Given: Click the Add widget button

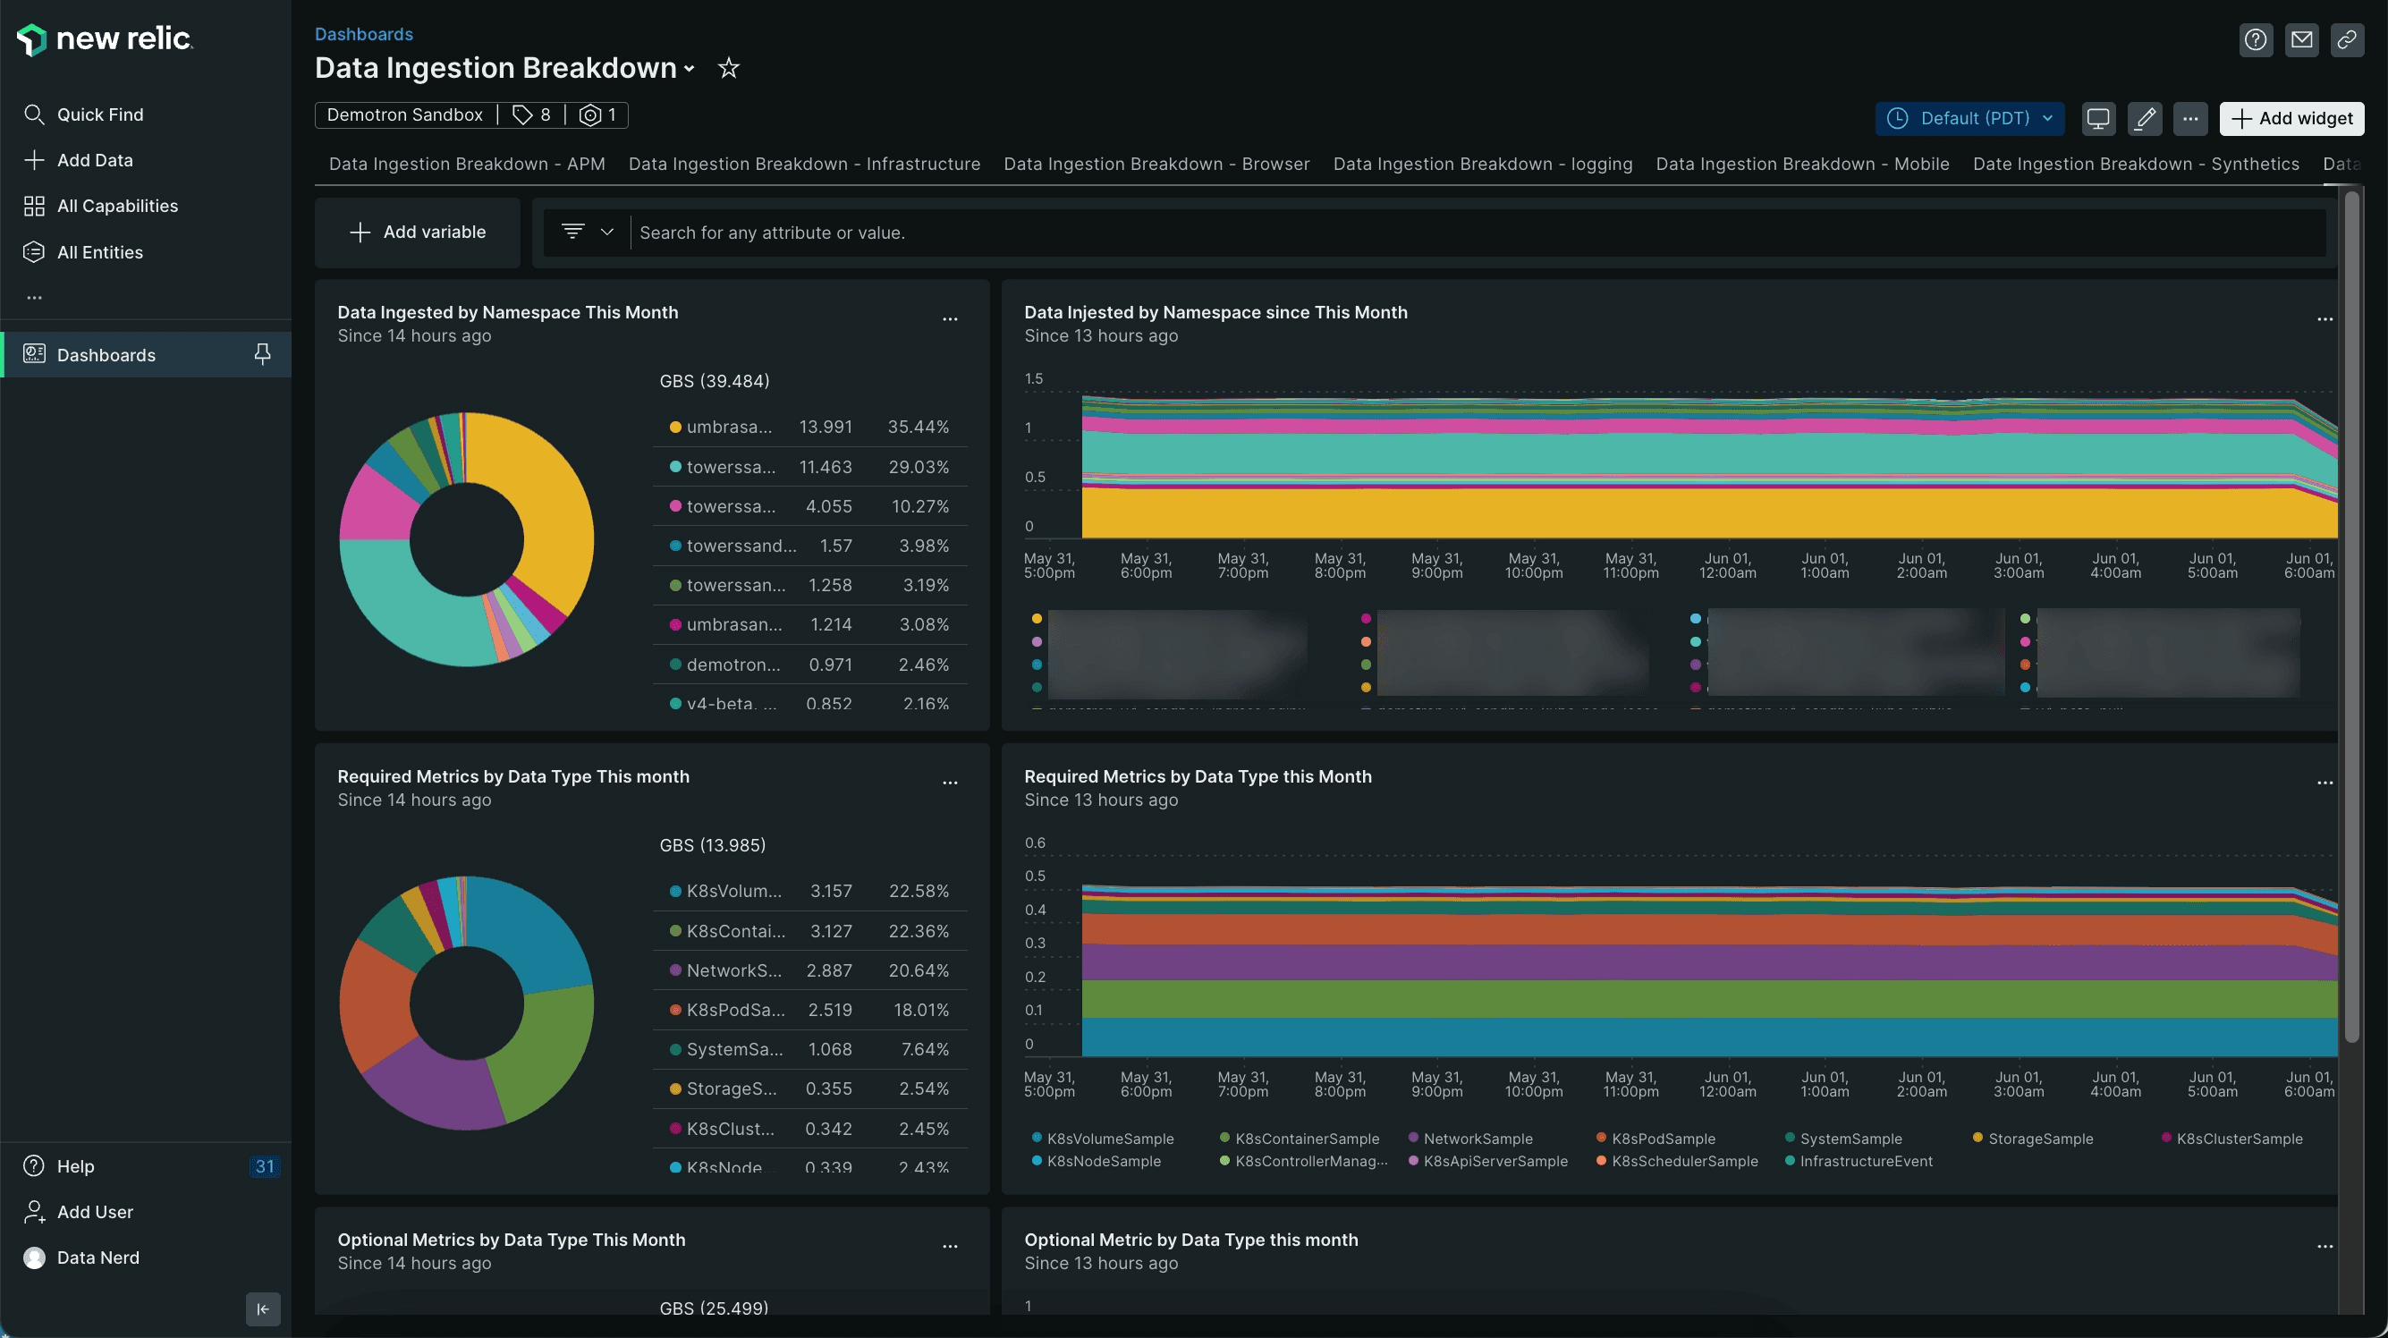Looking at the screenshot, I should pos(2291,119).
